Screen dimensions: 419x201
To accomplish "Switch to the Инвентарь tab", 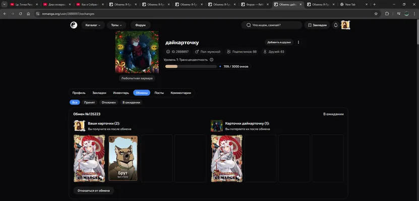I will pos(122,93).
